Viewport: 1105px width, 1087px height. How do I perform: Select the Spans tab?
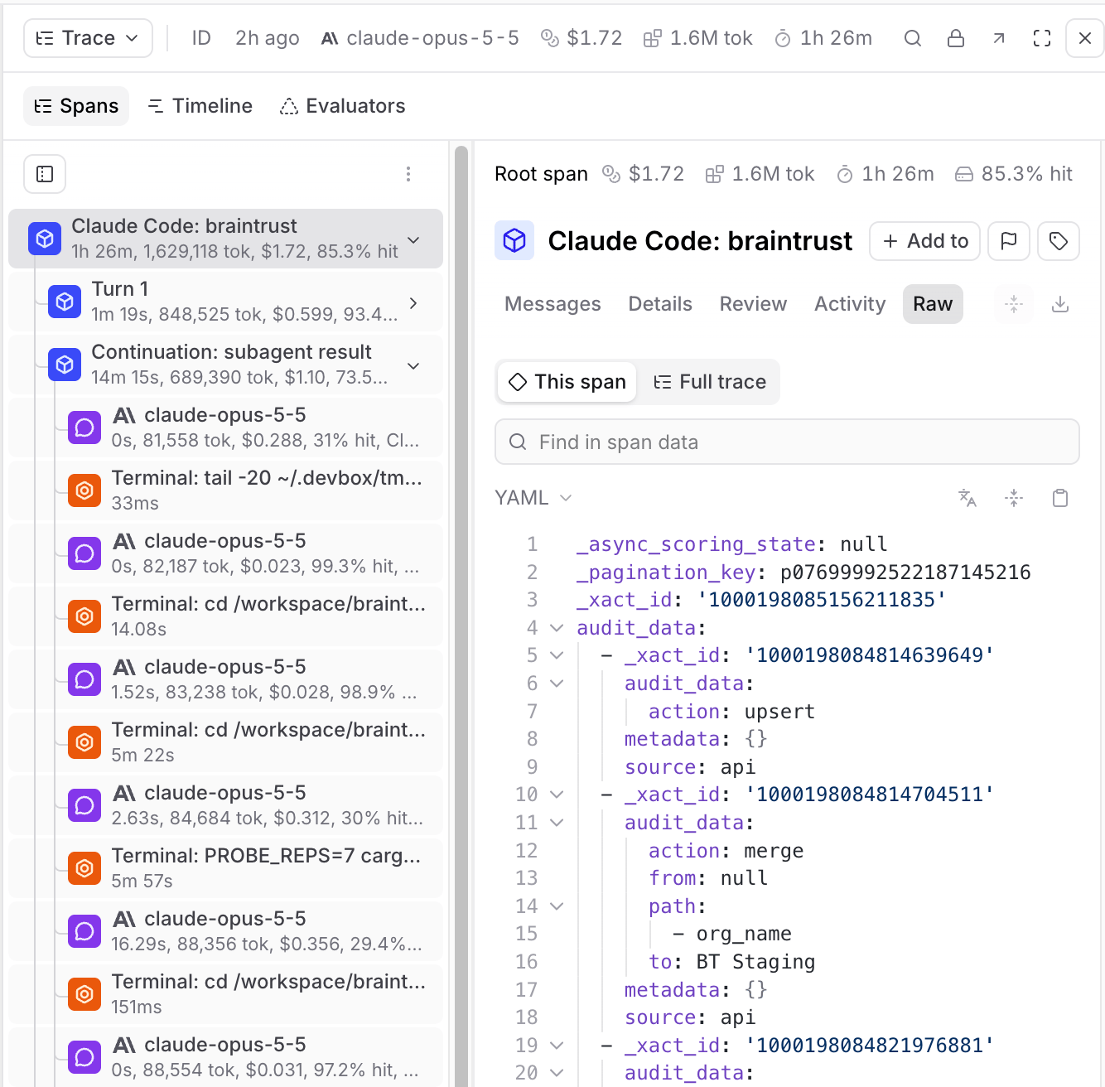76,106
